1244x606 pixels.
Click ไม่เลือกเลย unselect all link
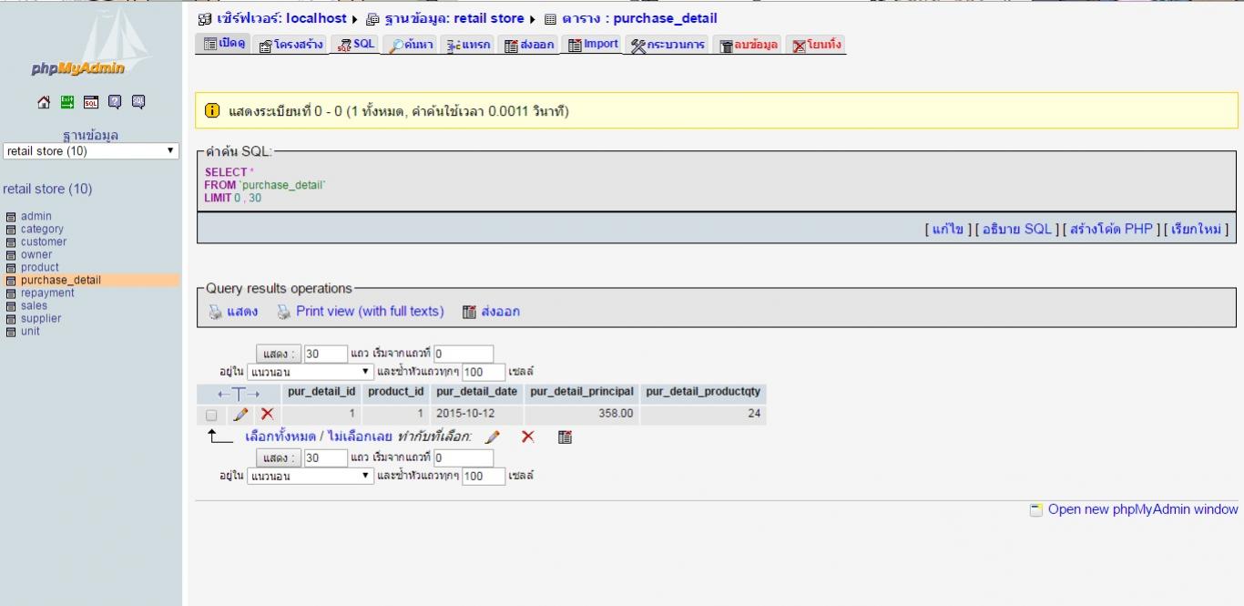tap(358, 437)
